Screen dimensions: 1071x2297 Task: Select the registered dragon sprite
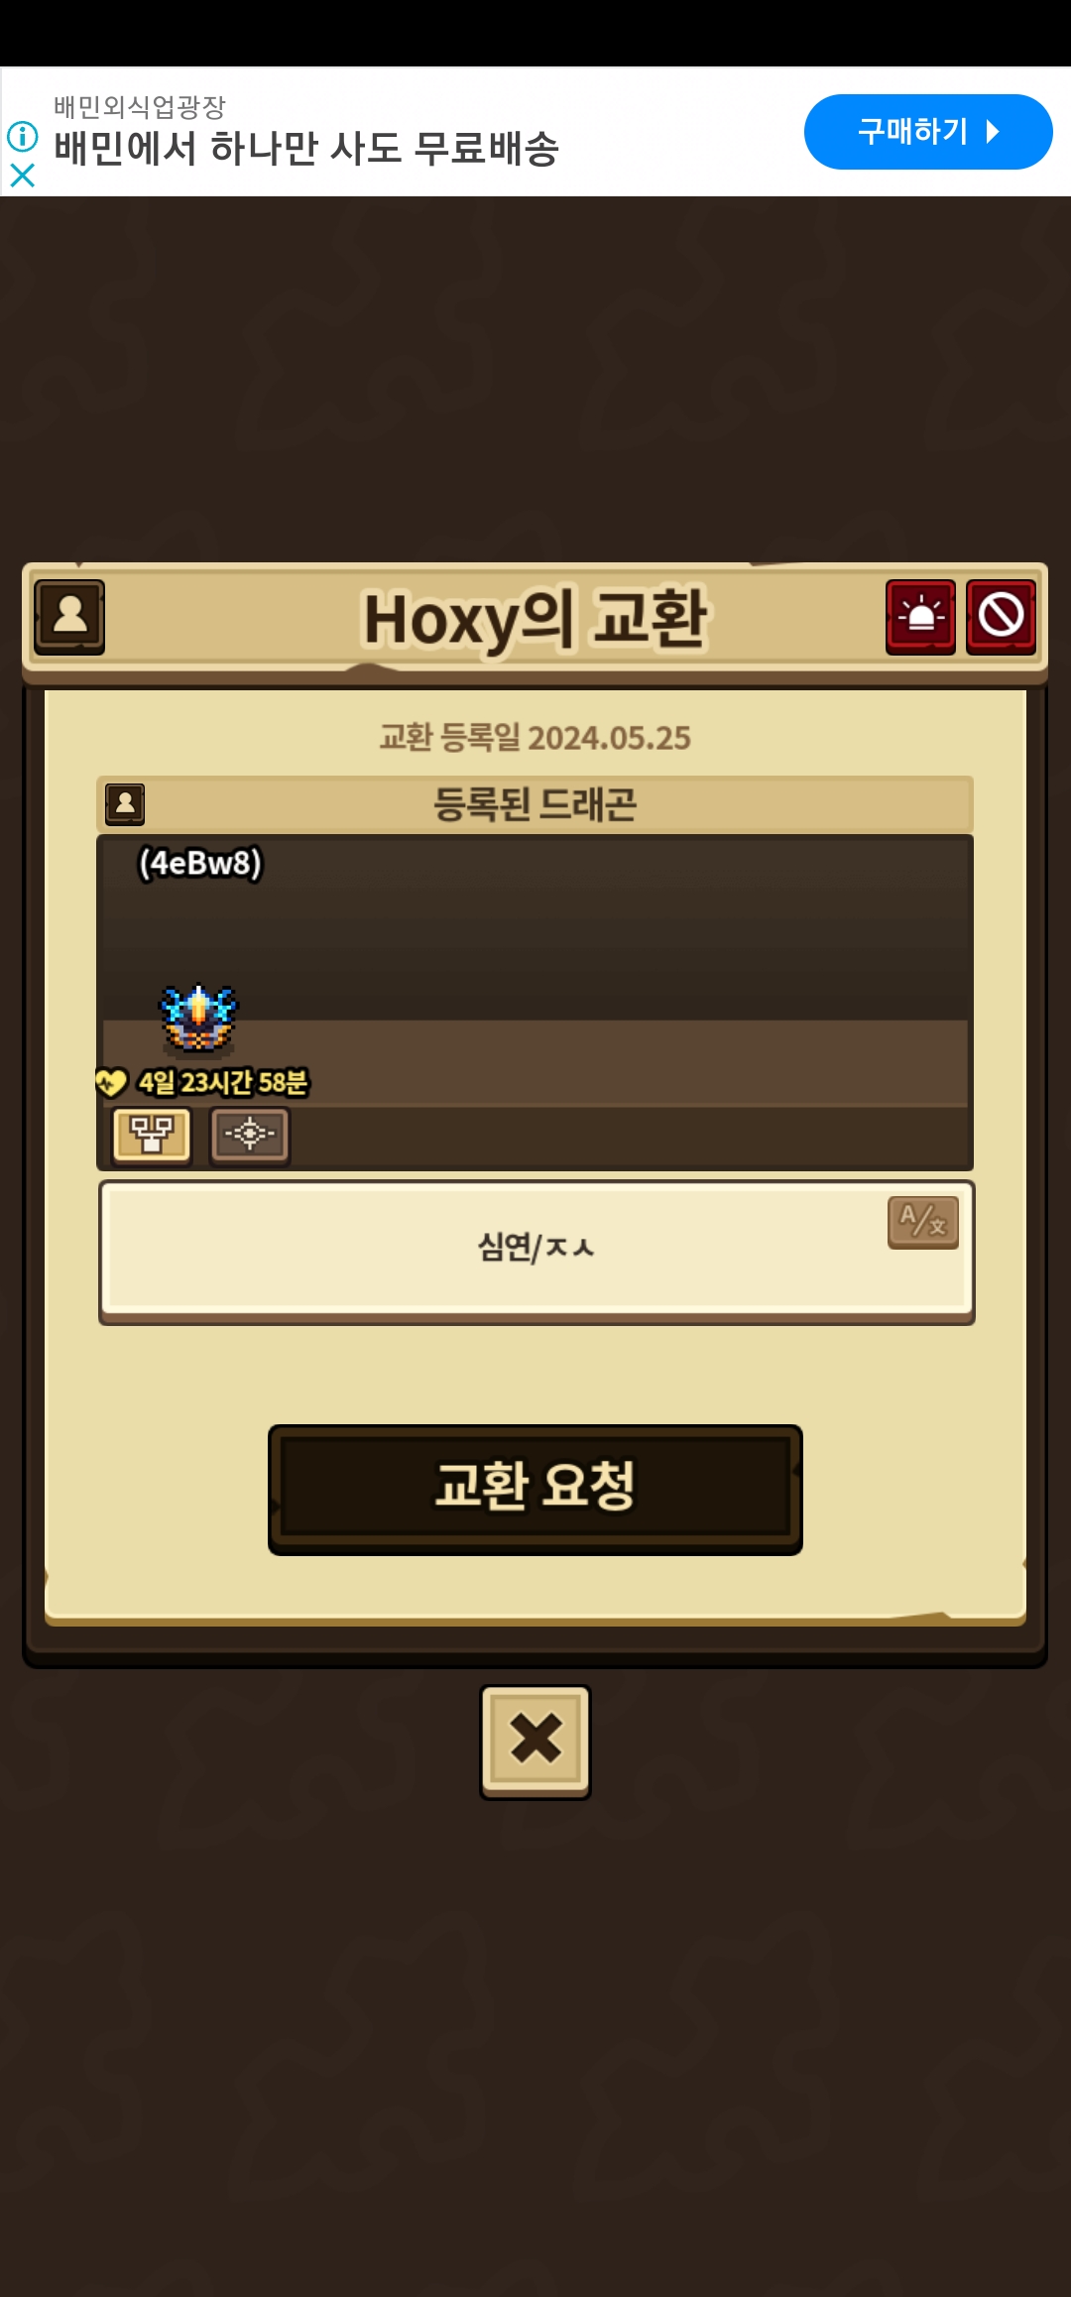coord(198,1018)
